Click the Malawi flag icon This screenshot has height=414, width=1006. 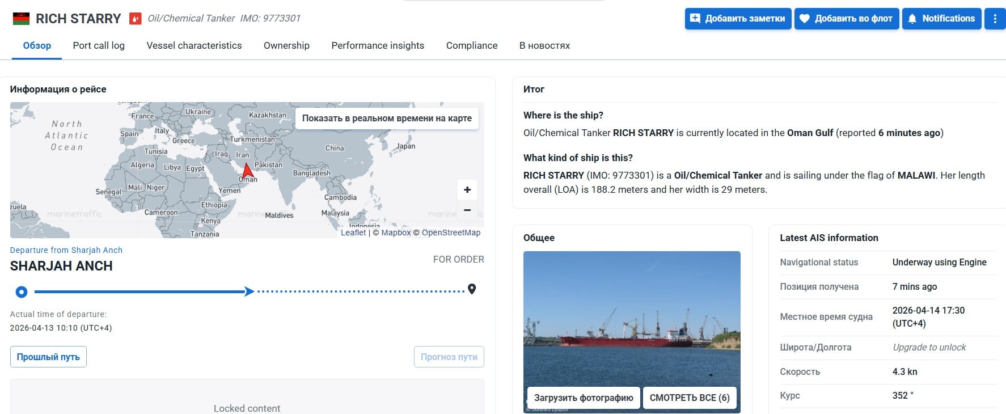point(21,19)
